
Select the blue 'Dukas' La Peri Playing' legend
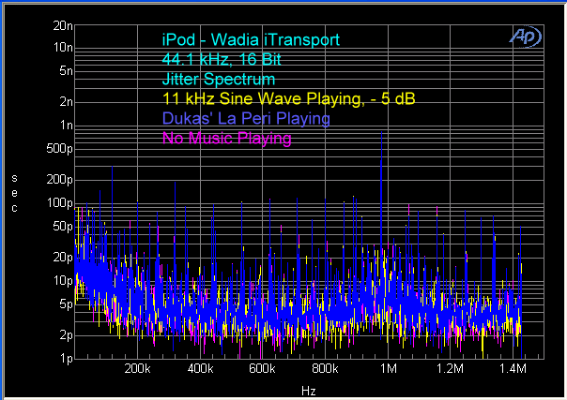[246, 119]
